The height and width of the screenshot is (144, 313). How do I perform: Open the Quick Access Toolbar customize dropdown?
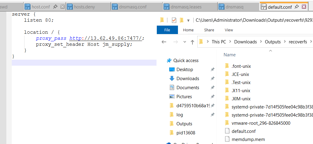tap(188, 20)
